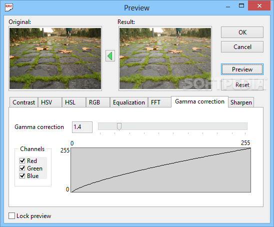
Task: Click the 'Gamma correction' label beside the value field
Action: tap(39, 127)
